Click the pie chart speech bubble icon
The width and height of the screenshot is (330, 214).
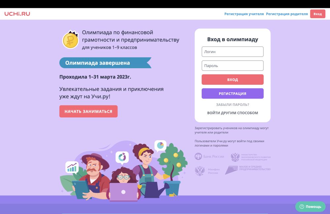pos(160,146)
